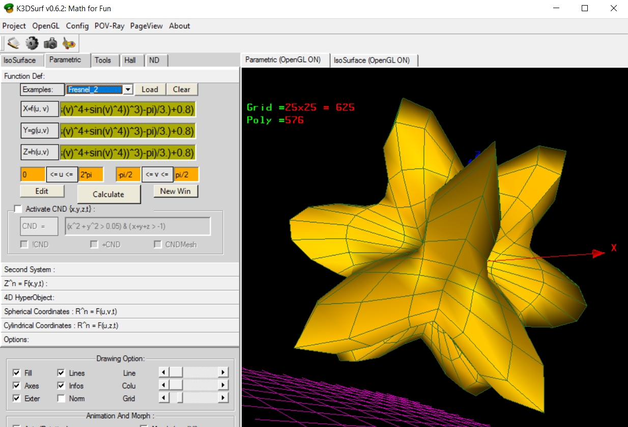The image size is (628, 427).
Task: Open the Examples dropdown showing Fresnel_2
Action: click(x=128, y=90)
